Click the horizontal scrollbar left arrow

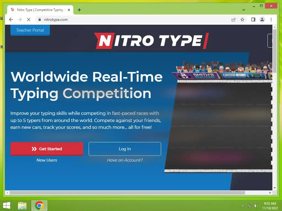[x=7, y=193]
